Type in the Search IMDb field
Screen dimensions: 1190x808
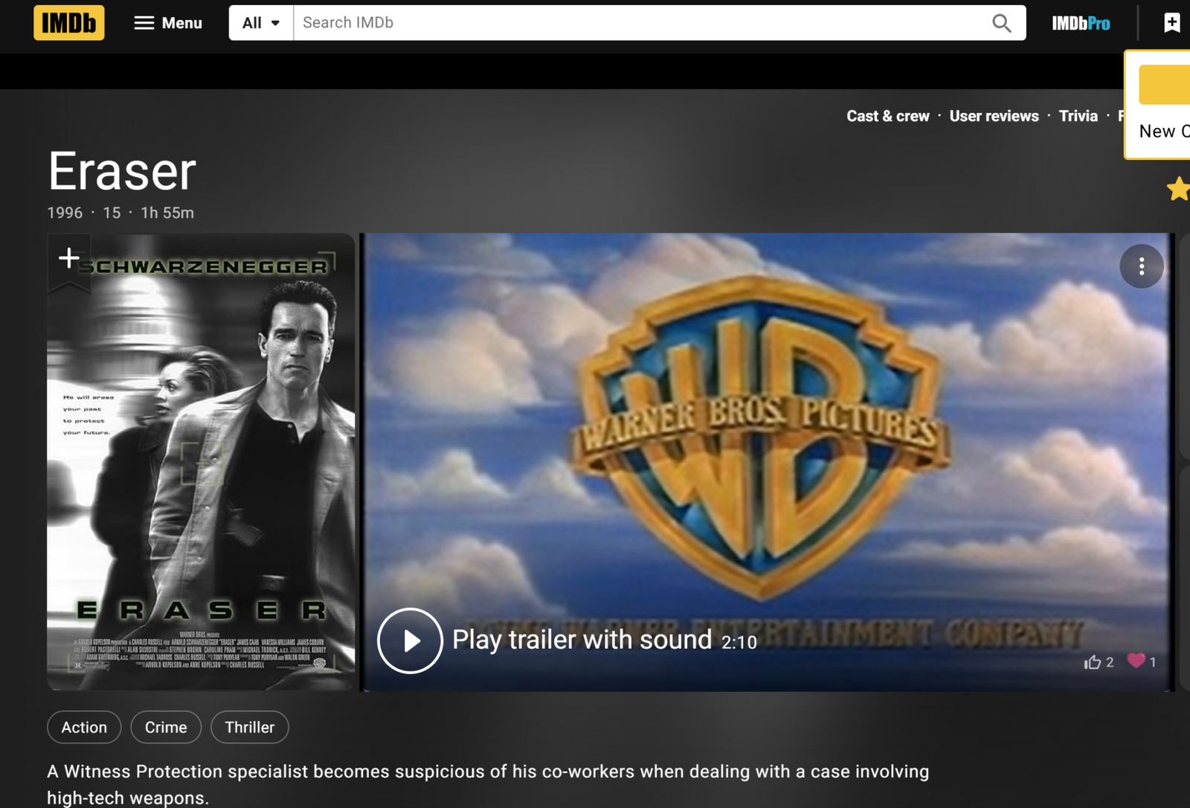pyautogui.click(x=640, y=23)
